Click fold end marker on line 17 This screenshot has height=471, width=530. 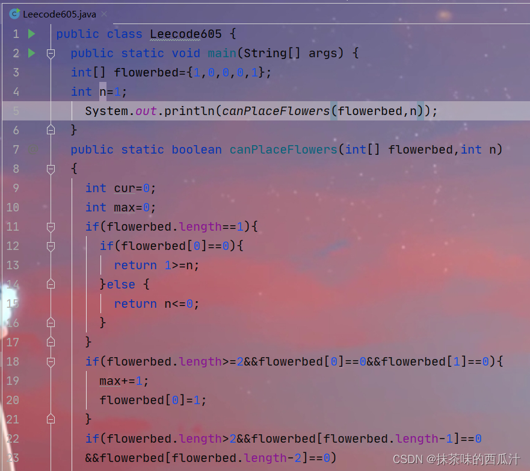coord(51,342)
